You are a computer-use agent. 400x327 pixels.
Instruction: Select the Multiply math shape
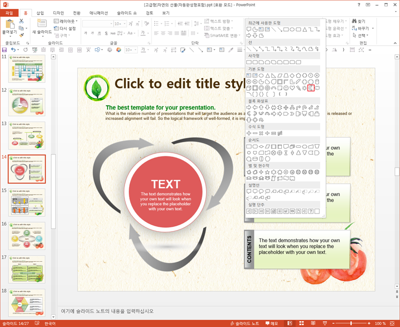tap(261, 133)
